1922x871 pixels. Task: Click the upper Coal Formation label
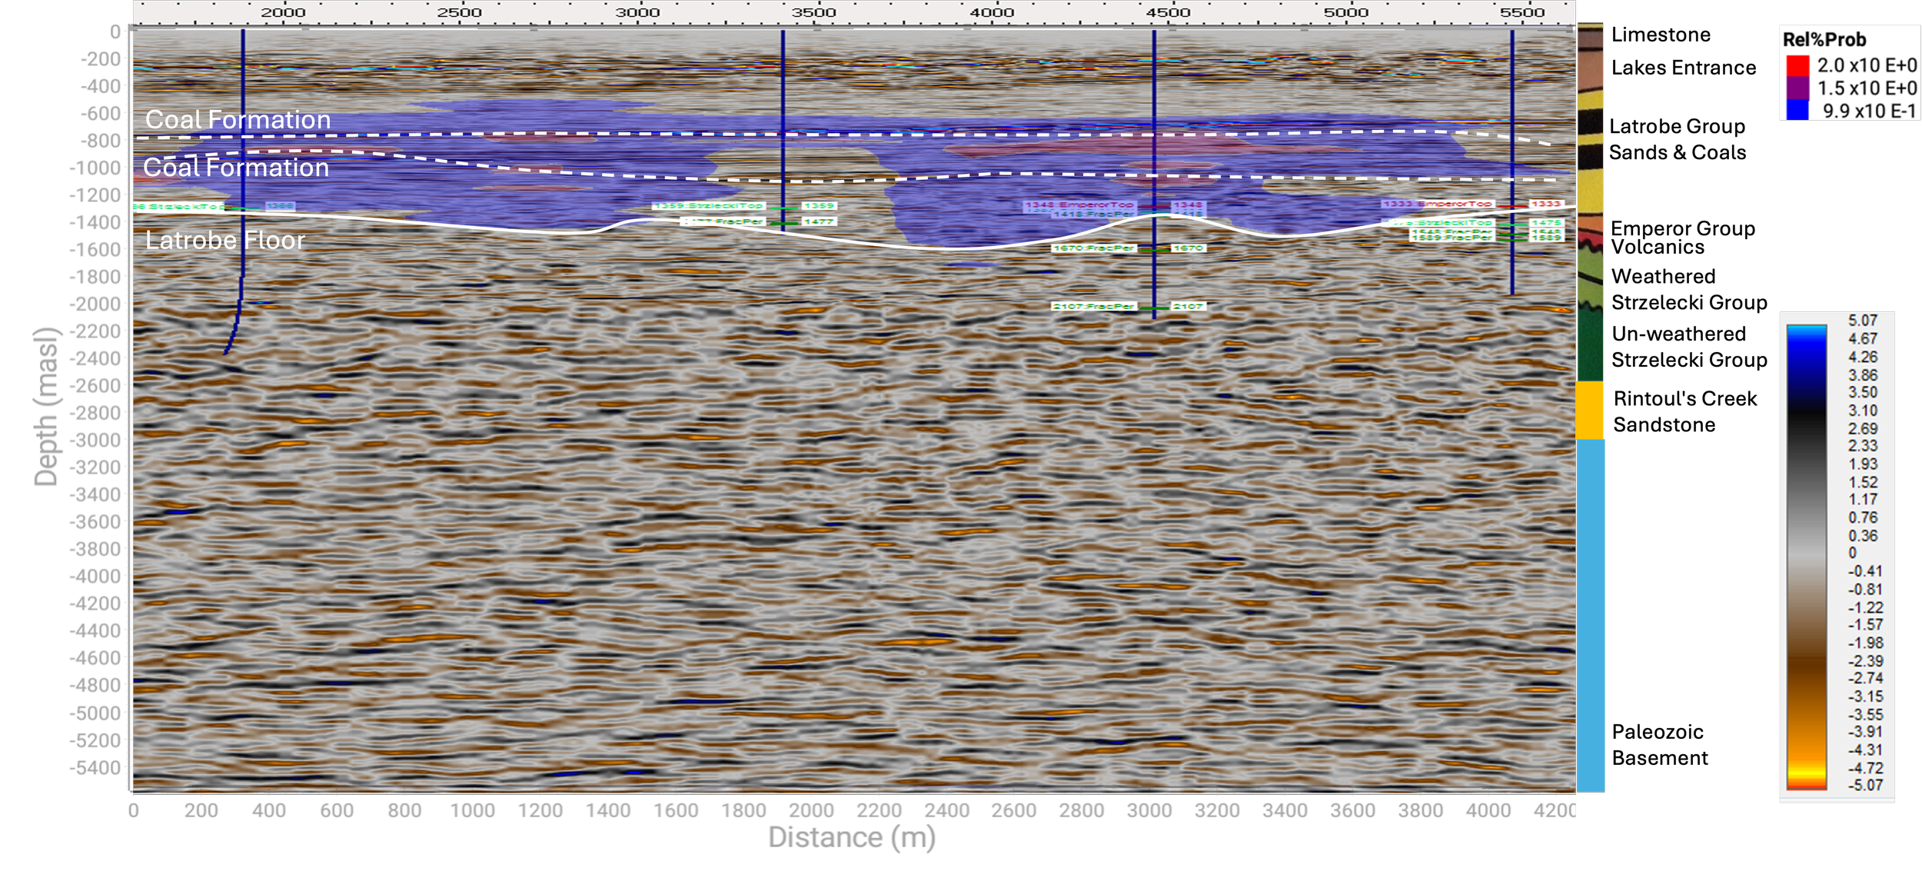click(x=238, y=120)
